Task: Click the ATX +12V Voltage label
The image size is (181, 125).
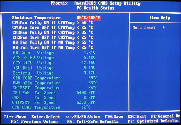Action: click(33, 63)
